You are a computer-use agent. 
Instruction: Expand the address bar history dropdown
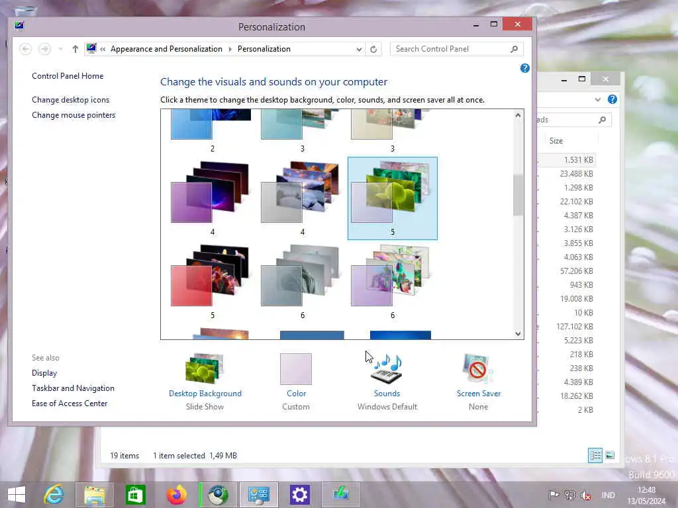click(x=359, y=49)
